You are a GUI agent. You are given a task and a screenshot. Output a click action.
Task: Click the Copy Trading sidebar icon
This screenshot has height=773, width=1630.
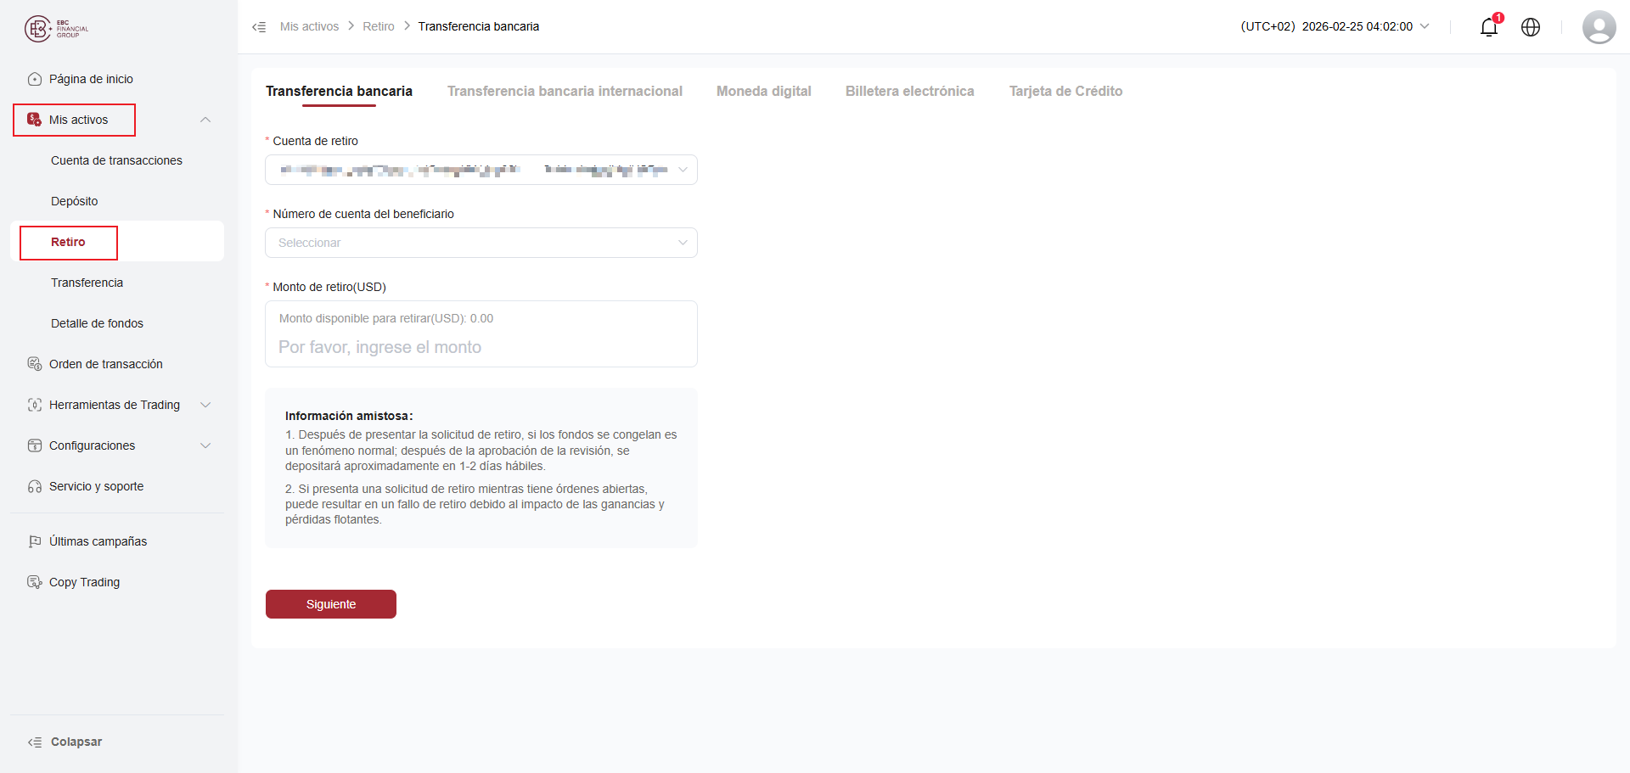(x=35, y=582)
